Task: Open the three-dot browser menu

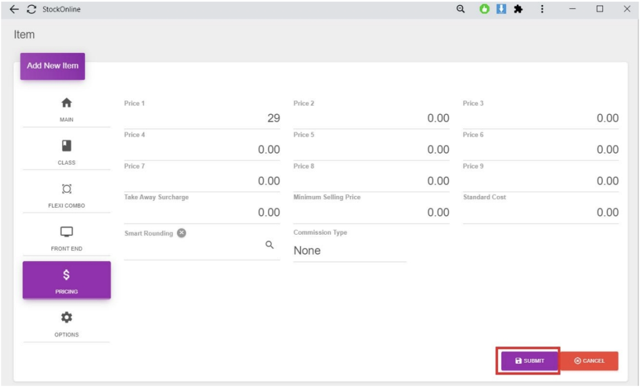Action: pos(542,9)
